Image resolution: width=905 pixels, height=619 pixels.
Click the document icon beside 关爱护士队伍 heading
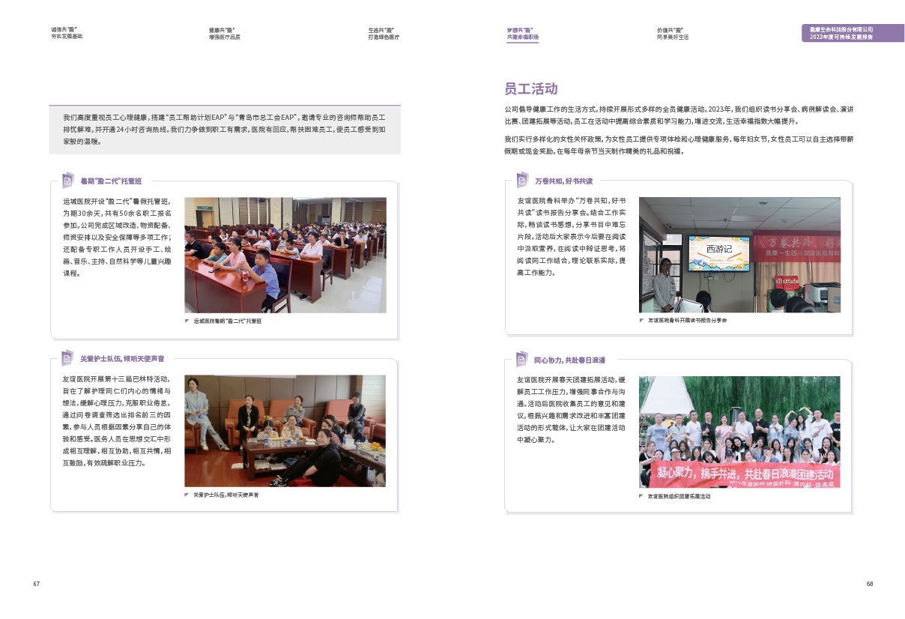click(x=68, y=357)
